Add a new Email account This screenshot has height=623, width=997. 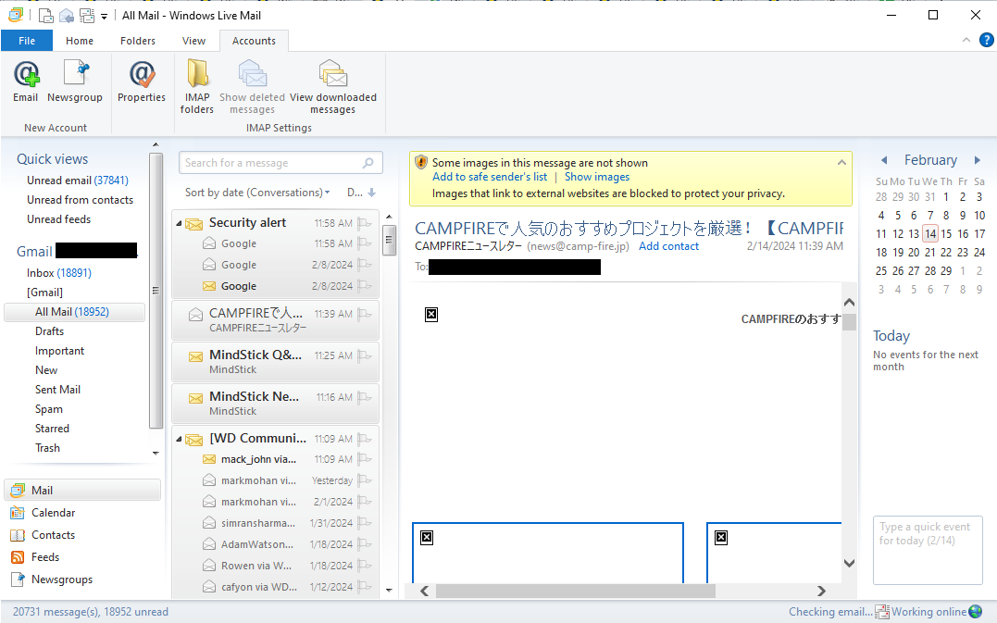(25, 81)
